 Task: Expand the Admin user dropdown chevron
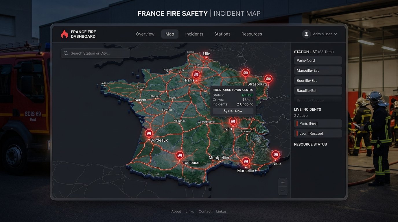click(x=336, y=34)
